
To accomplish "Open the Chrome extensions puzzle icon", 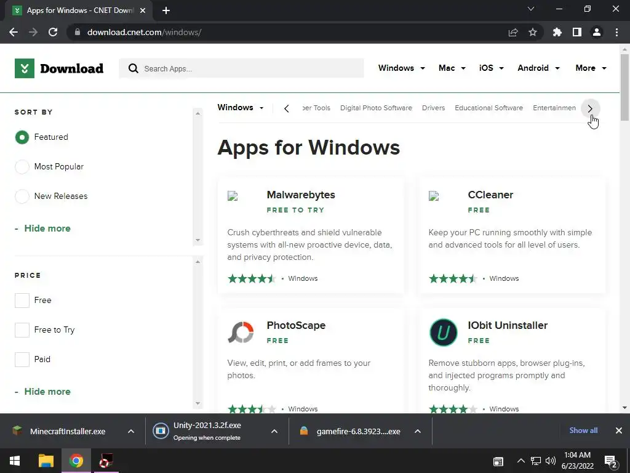I will coord(557,32).
